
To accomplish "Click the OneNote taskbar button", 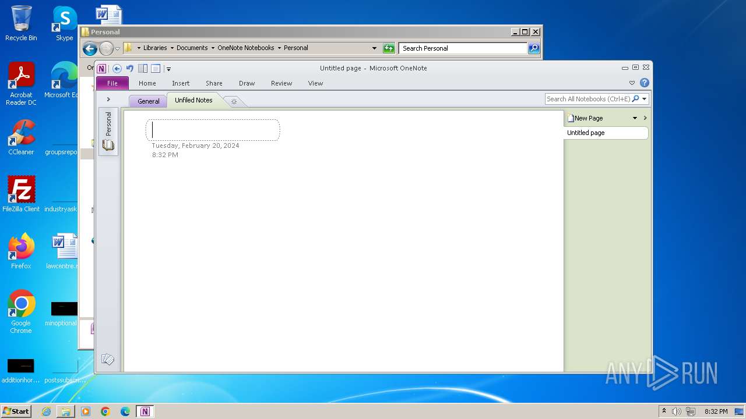I will click(145, 411).
